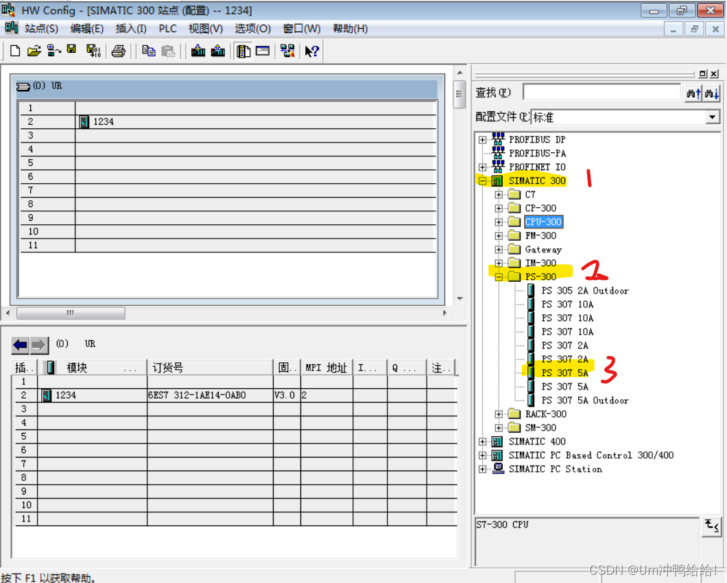Click the Paste toolbar icon

[x=168, y=51]
